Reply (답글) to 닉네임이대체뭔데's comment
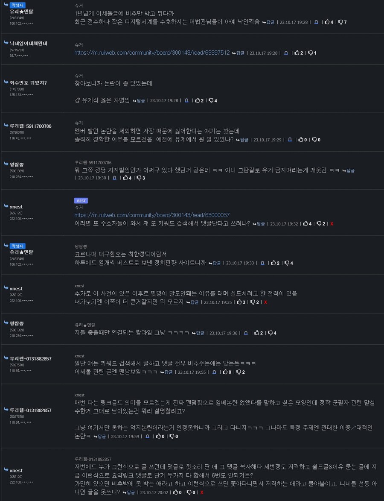The image size is (384, 501). [x=239, y=53]
